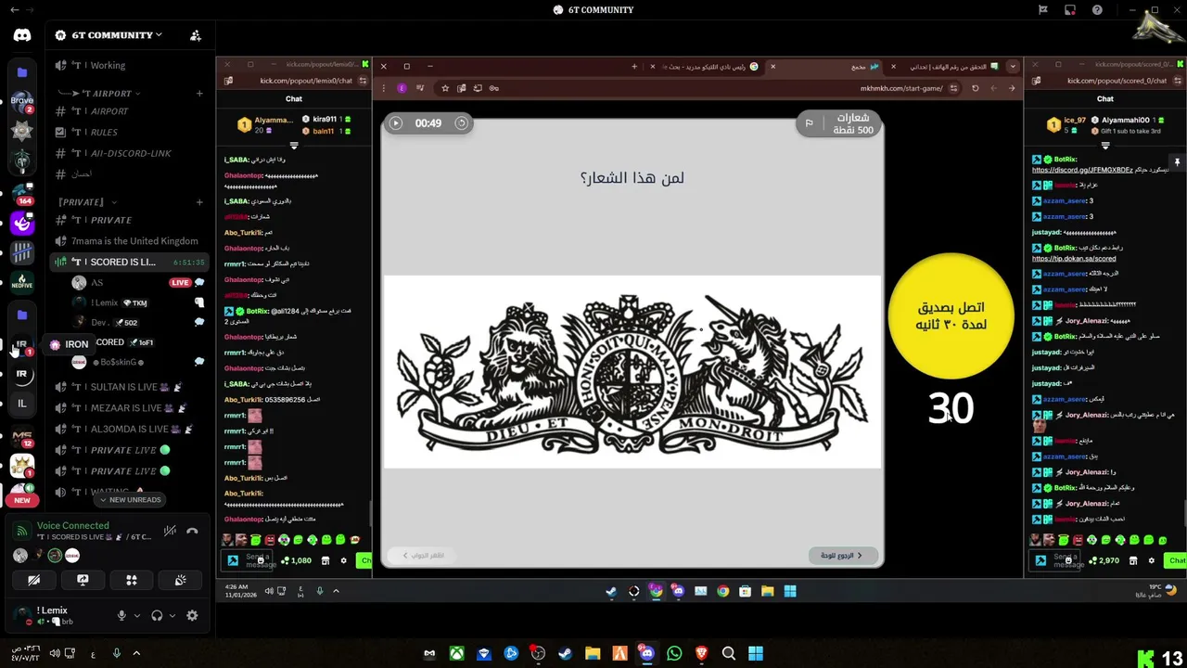Show hidden system tray icons
Image resolution: width=1187 pixels, height=668 pixels.
pos(136,653)
